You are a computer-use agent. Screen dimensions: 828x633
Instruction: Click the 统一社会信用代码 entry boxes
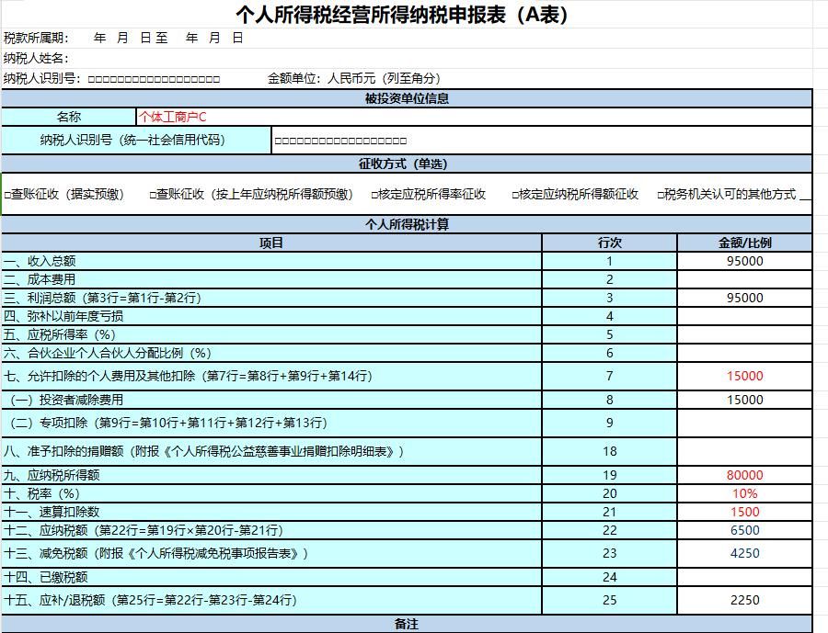point(340,140)
